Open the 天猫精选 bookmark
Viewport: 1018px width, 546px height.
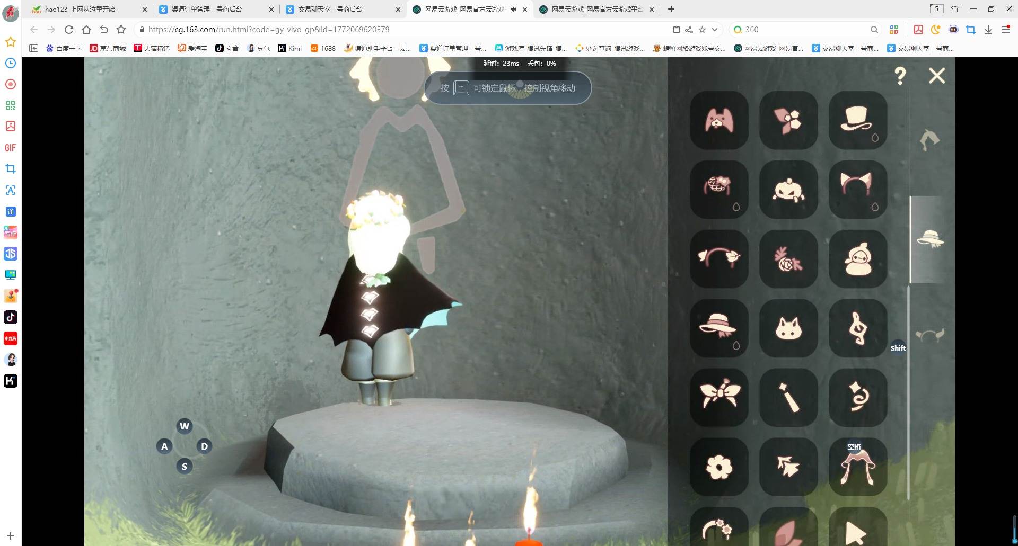click(x=152, y=48)
